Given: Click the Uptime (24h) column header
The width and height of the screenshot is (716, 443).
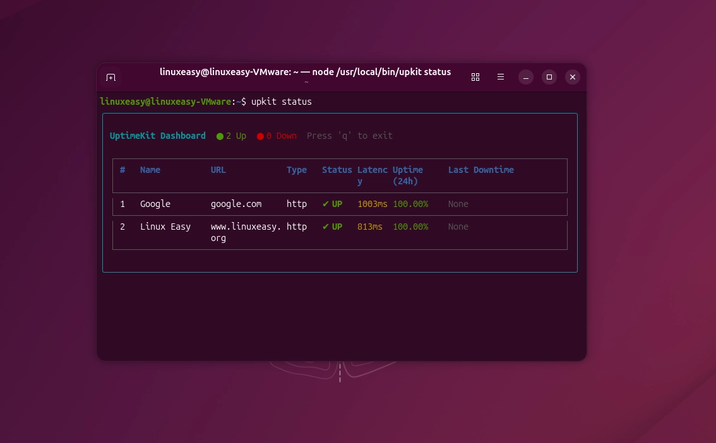Looking at the screenshot, I should [408, 175].
